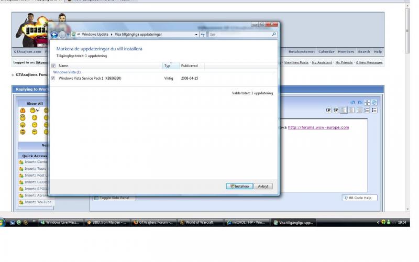Insert the exclamation warning emoticon
Image resolution: width=419 pixels, height=262 pixels.
[x=23, y=111]
